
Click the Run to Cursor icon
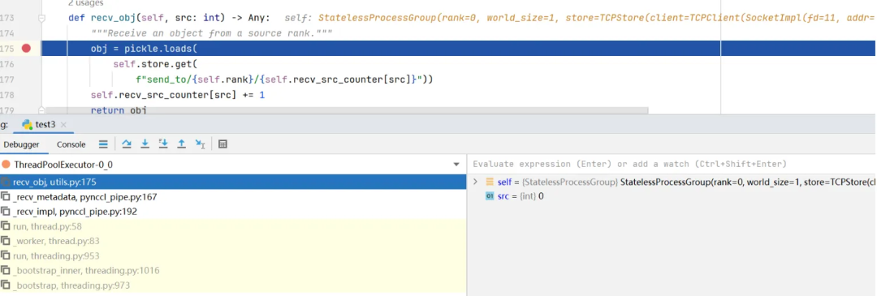click(201, 144)
